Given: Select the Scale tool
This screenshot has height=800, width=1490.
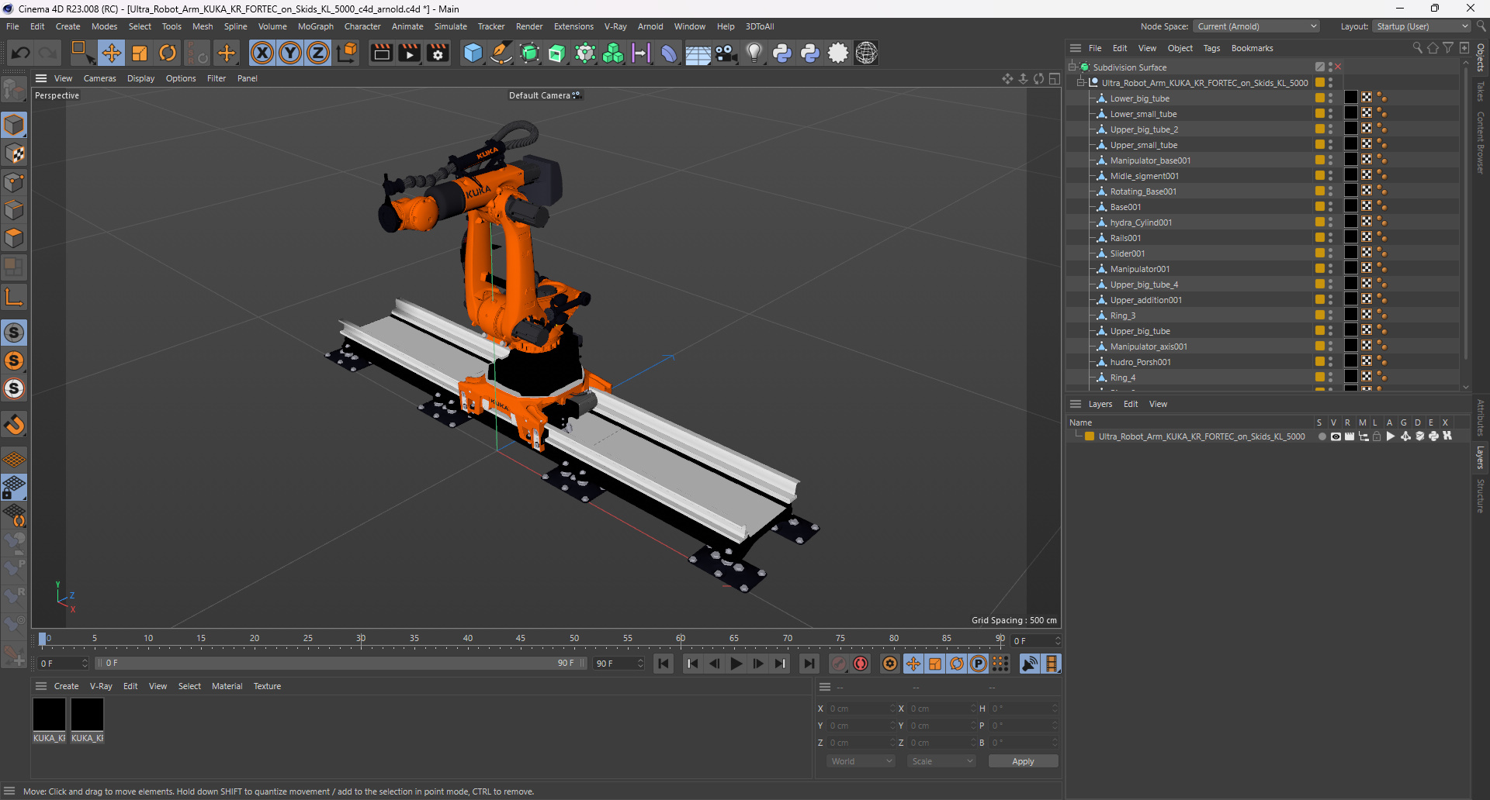Looking at the screenshot, I should point(140,53).
